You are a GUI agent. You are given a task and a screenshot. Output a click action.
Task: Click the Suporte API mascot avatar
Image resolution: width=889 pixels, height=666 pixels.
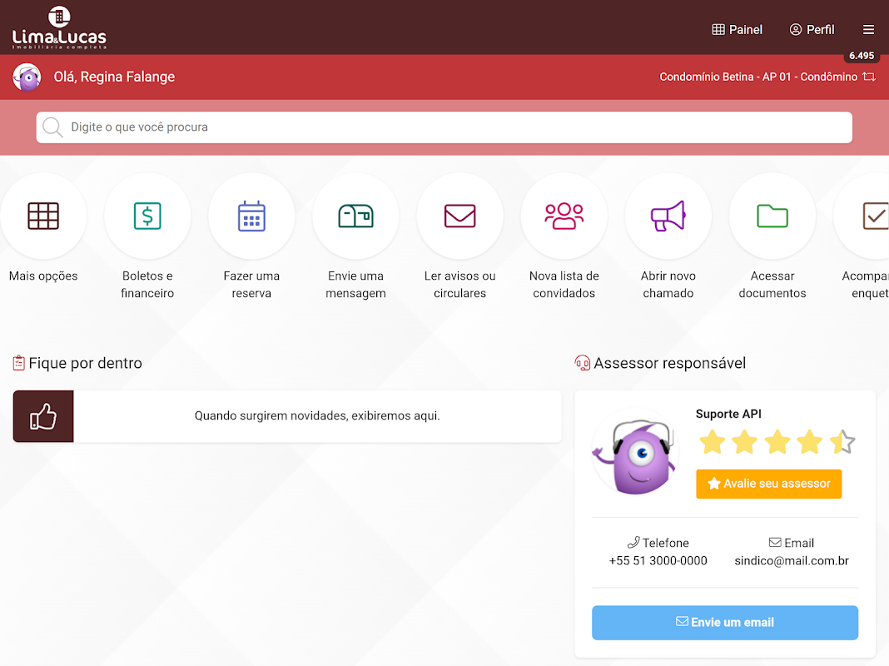635,452
